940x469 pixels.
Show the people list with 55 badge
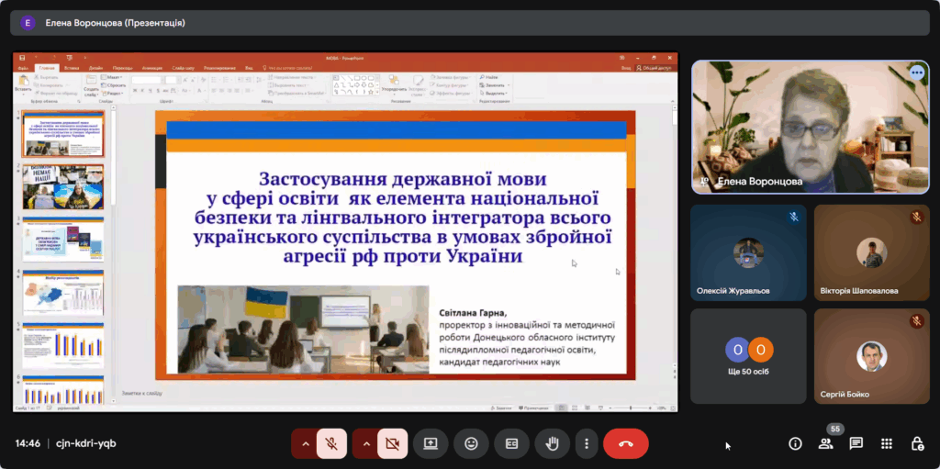826,443
